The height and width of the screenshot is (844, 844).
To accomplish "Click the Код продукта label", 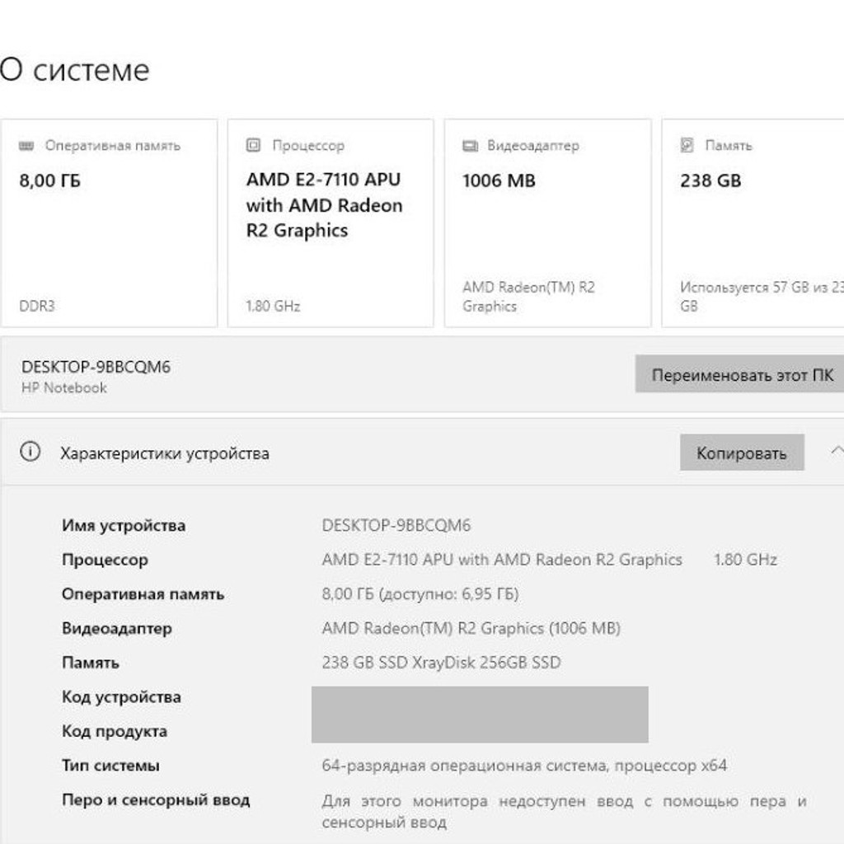I will pyautogui.click(x=115, y=731).
